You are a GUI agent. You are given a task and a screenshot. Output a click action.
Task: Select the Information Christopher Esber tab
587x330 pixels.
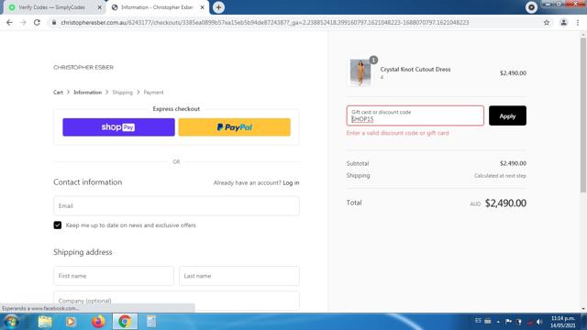(157, 7)
